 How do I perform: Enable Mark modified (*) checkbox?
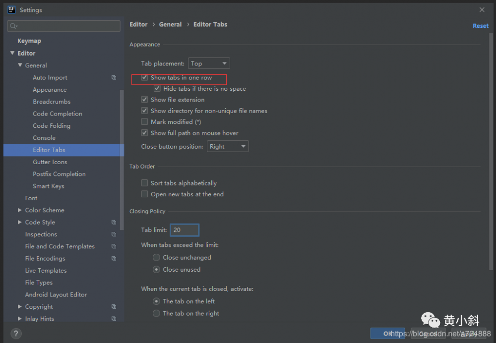(x=144, y=122)
